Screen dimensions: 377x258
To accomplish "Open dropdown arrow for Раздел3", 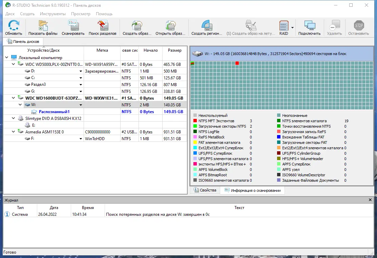I will pyautogui.click(x=81, y=85).
